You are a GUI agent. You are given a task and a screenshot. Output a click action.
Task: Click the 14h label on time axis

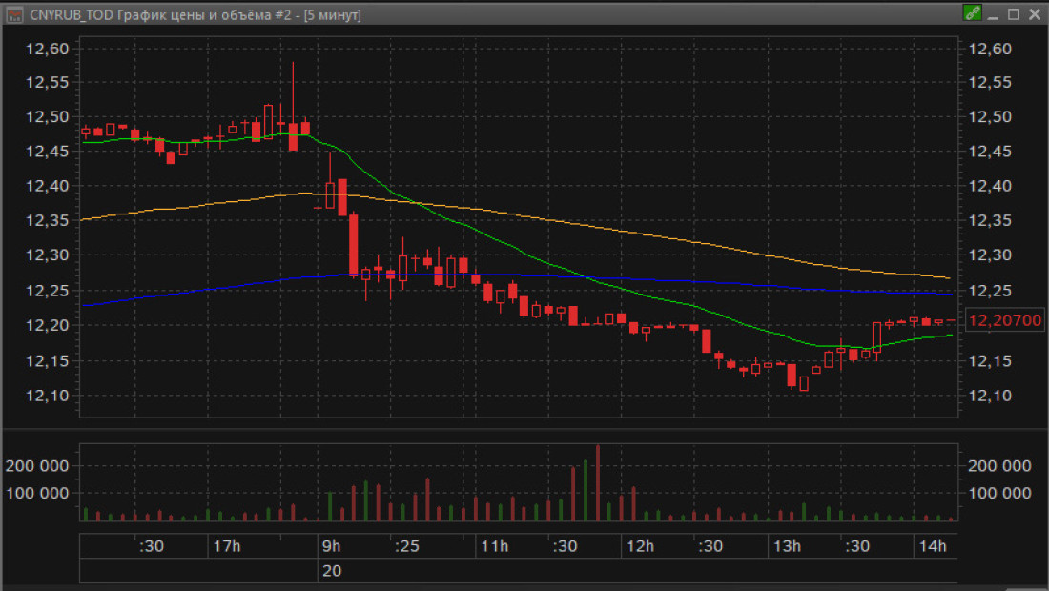(x=933, y=546)
